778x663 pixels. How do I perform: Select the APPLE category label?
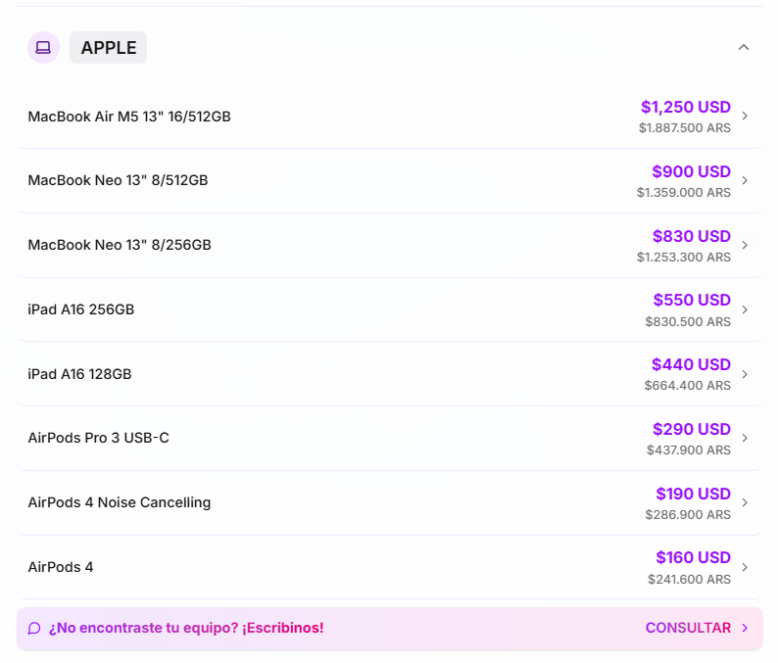click(x=108, y=48)
